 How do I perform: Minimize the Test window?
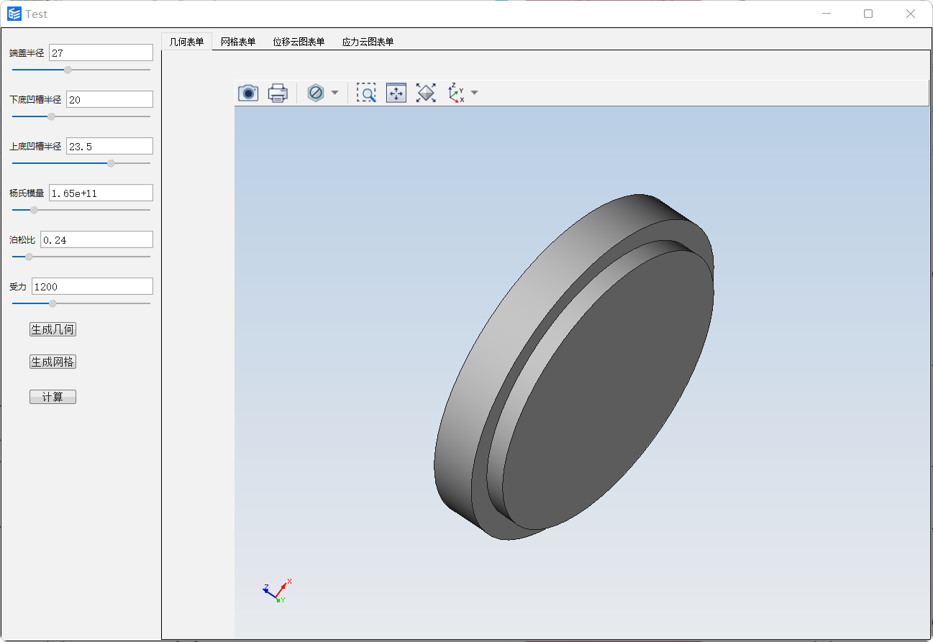[x=827, y=14]
